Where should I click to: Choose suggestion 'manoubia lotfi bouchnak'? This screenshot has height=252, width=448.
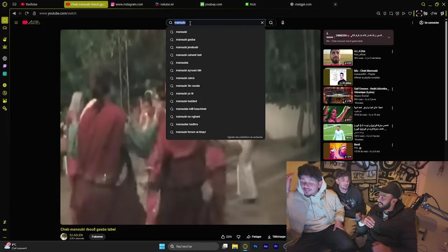coord(215,109)
